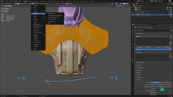Click the magnifier icon in the outliner search
Screen dimensions: 173x97
click(147, 4)
